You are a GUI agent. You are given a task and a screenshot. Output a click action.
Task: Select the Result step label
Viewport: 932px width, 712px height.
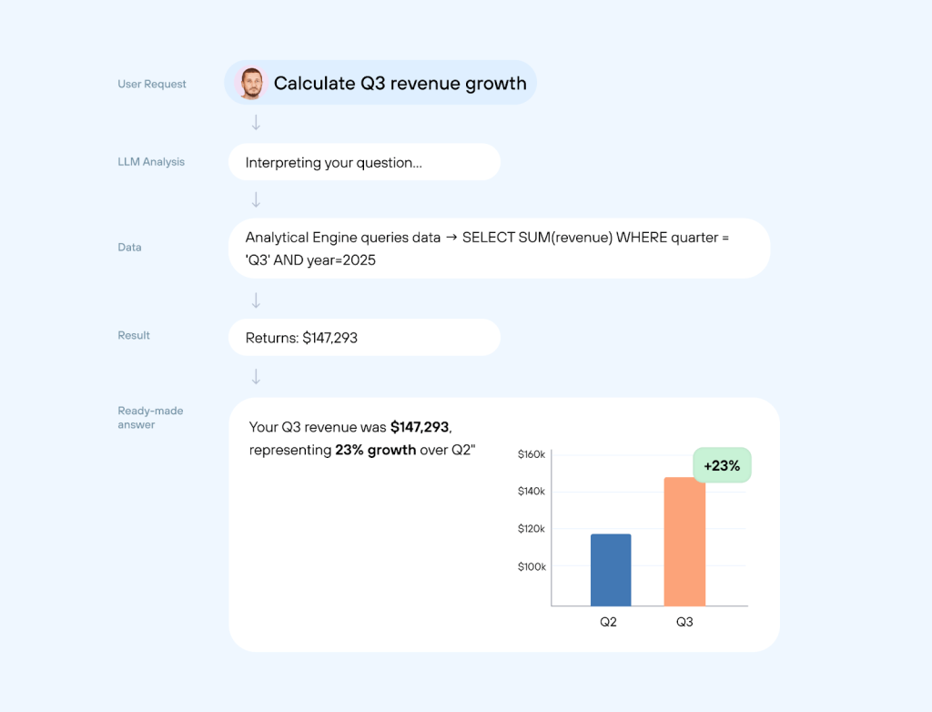[x=134, y=336]
